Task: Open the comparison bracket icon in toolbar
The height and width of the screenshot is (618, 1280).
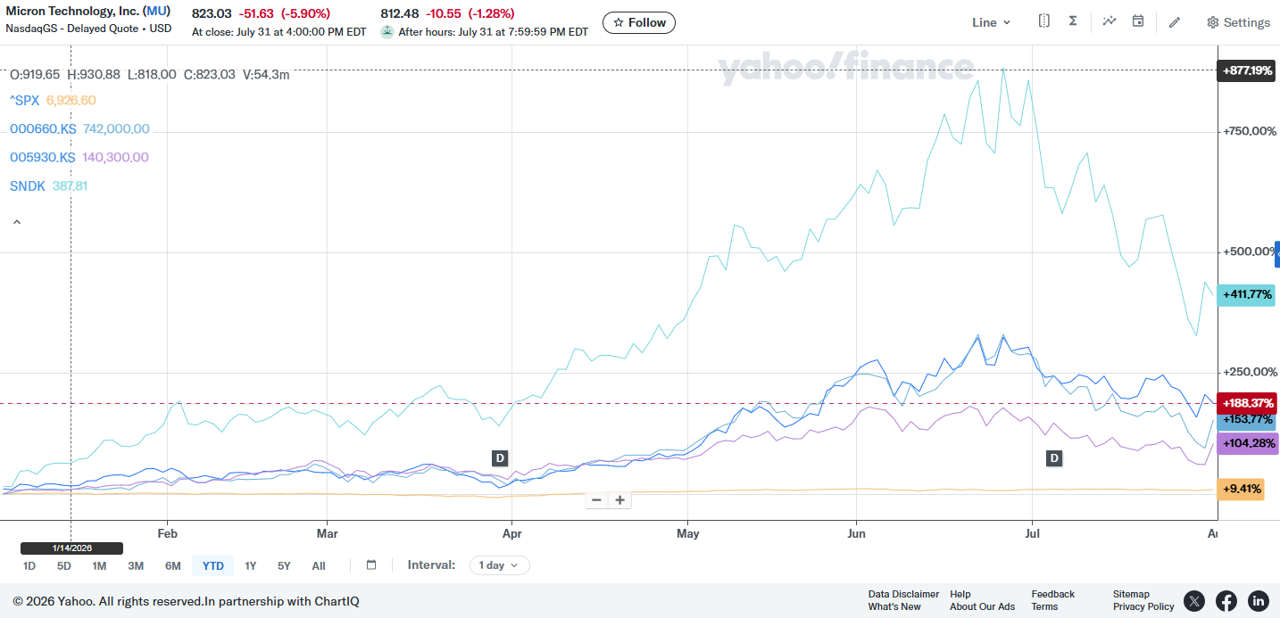Action: [1043, 21]
